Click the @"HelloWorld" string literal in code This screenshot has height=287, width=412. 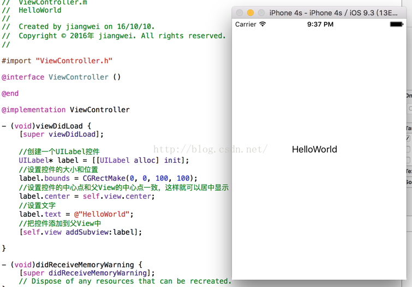104,214
